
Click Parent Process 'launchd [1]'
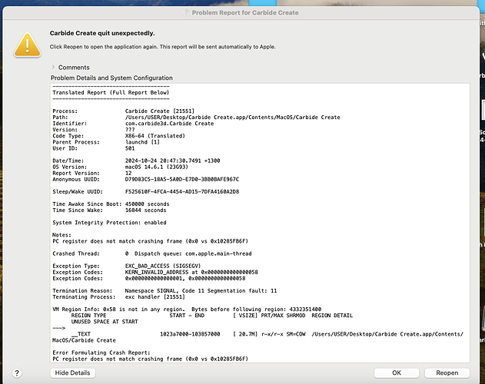pos(142,142)
